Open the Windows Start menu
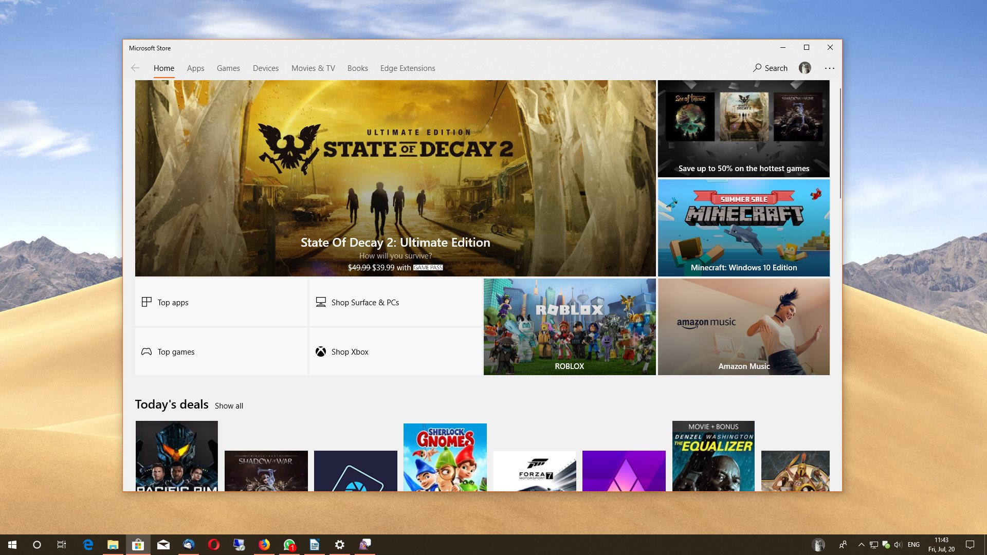Image resolution: width=987 pixels, height=555 pixels. (x=12, y=545)
